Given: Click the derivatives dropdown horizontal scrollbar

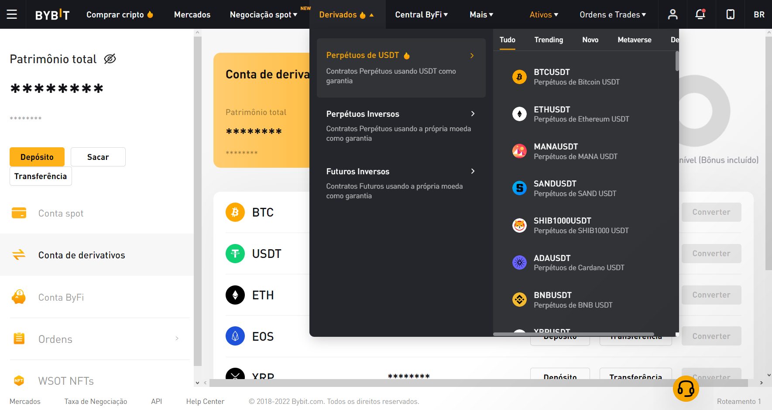Looking at the screenshot, I should [x=573, y=334].
